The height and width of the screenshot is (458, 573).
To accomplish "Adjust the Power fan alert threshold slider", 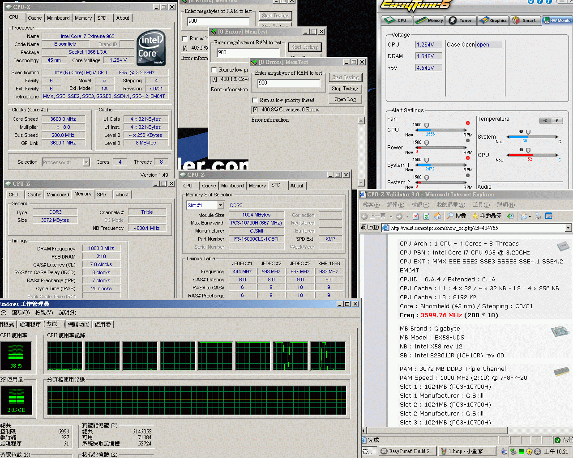I will 427,143.
